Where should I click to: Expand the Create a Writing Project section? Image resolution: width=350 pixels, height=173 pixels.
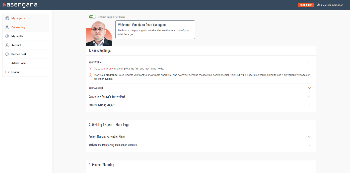pos(309,105)
